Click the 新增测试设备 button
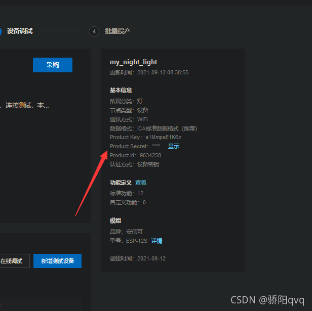This screenshot has width=312, height=311. point(58,261)
